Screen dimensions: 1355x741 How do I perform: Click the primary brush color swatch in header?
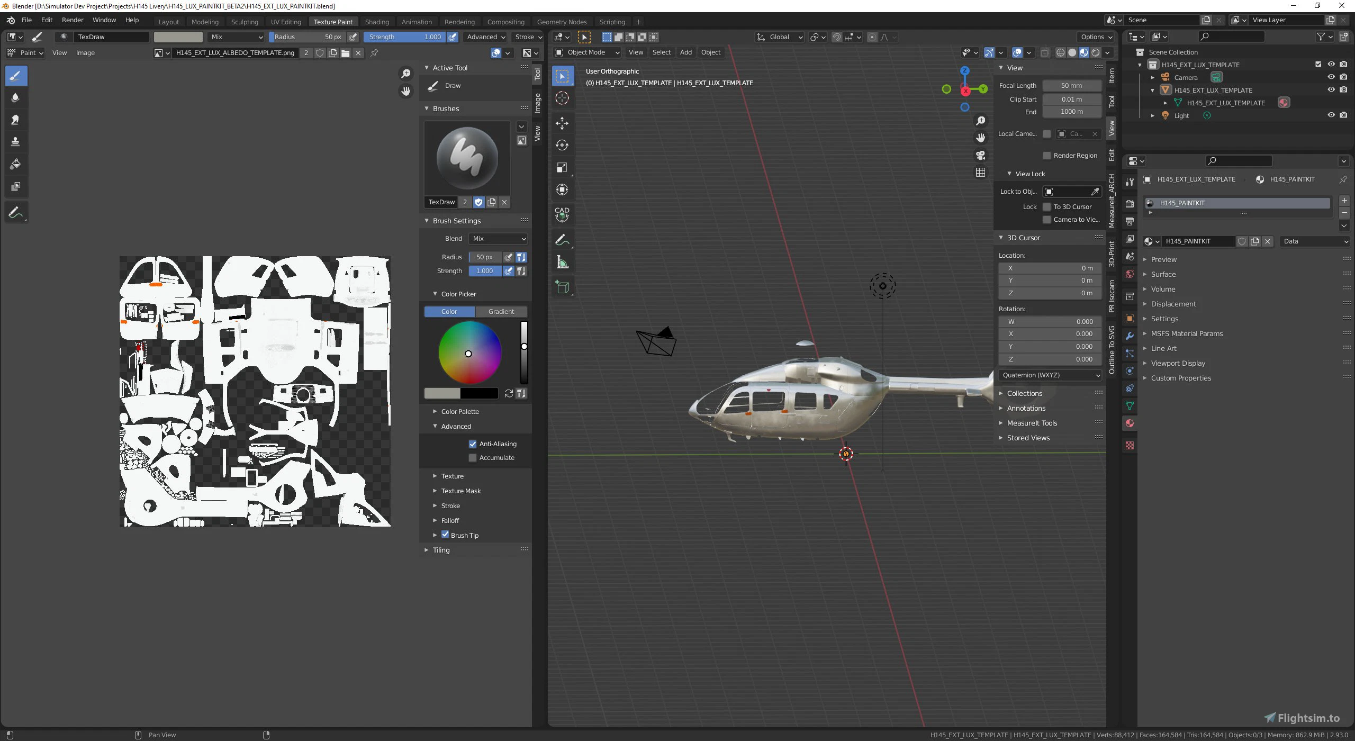coord(178,37)
